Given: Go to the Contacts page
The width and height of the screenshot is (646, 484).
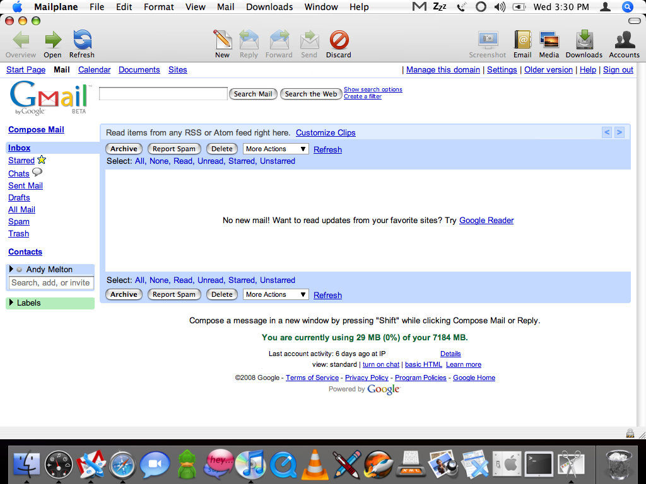Looking at the screenshot, I should 25,252.
